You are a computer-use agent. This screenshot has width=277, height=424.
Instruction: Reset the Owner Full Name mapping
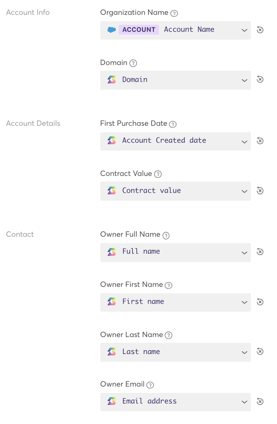coord(260,252)
